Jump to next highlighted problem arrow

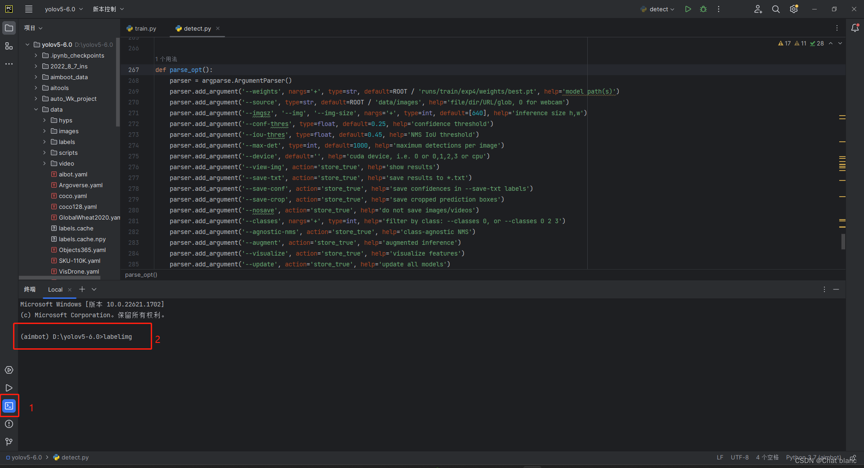point(840,44)
